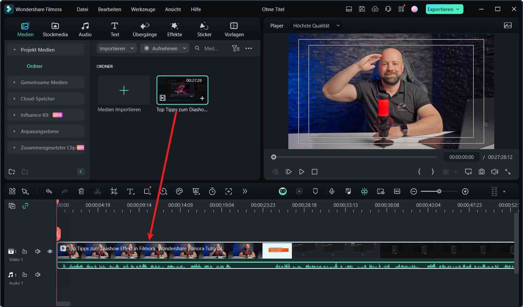
Task: Step to the previous frame
Action: click(275, 172)
